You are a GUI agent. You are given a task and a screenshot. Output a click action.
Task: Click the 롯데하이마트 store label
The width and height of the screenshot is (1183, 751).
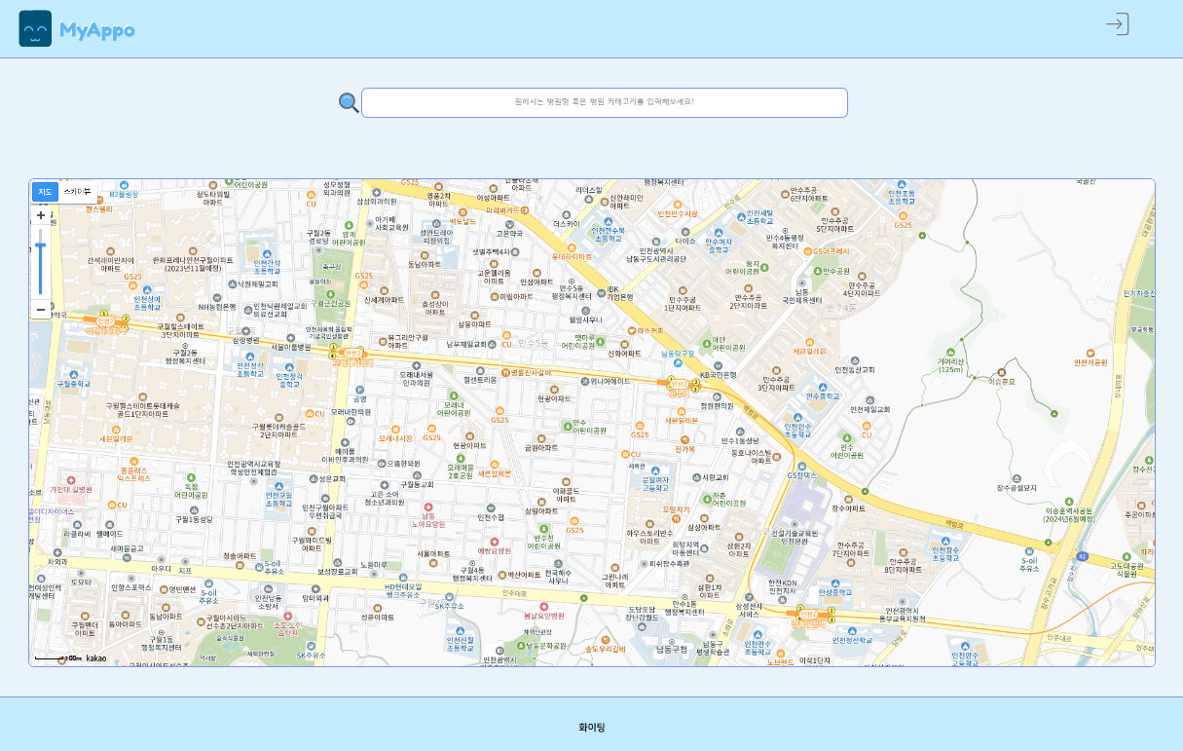click(x=572, y=257)
